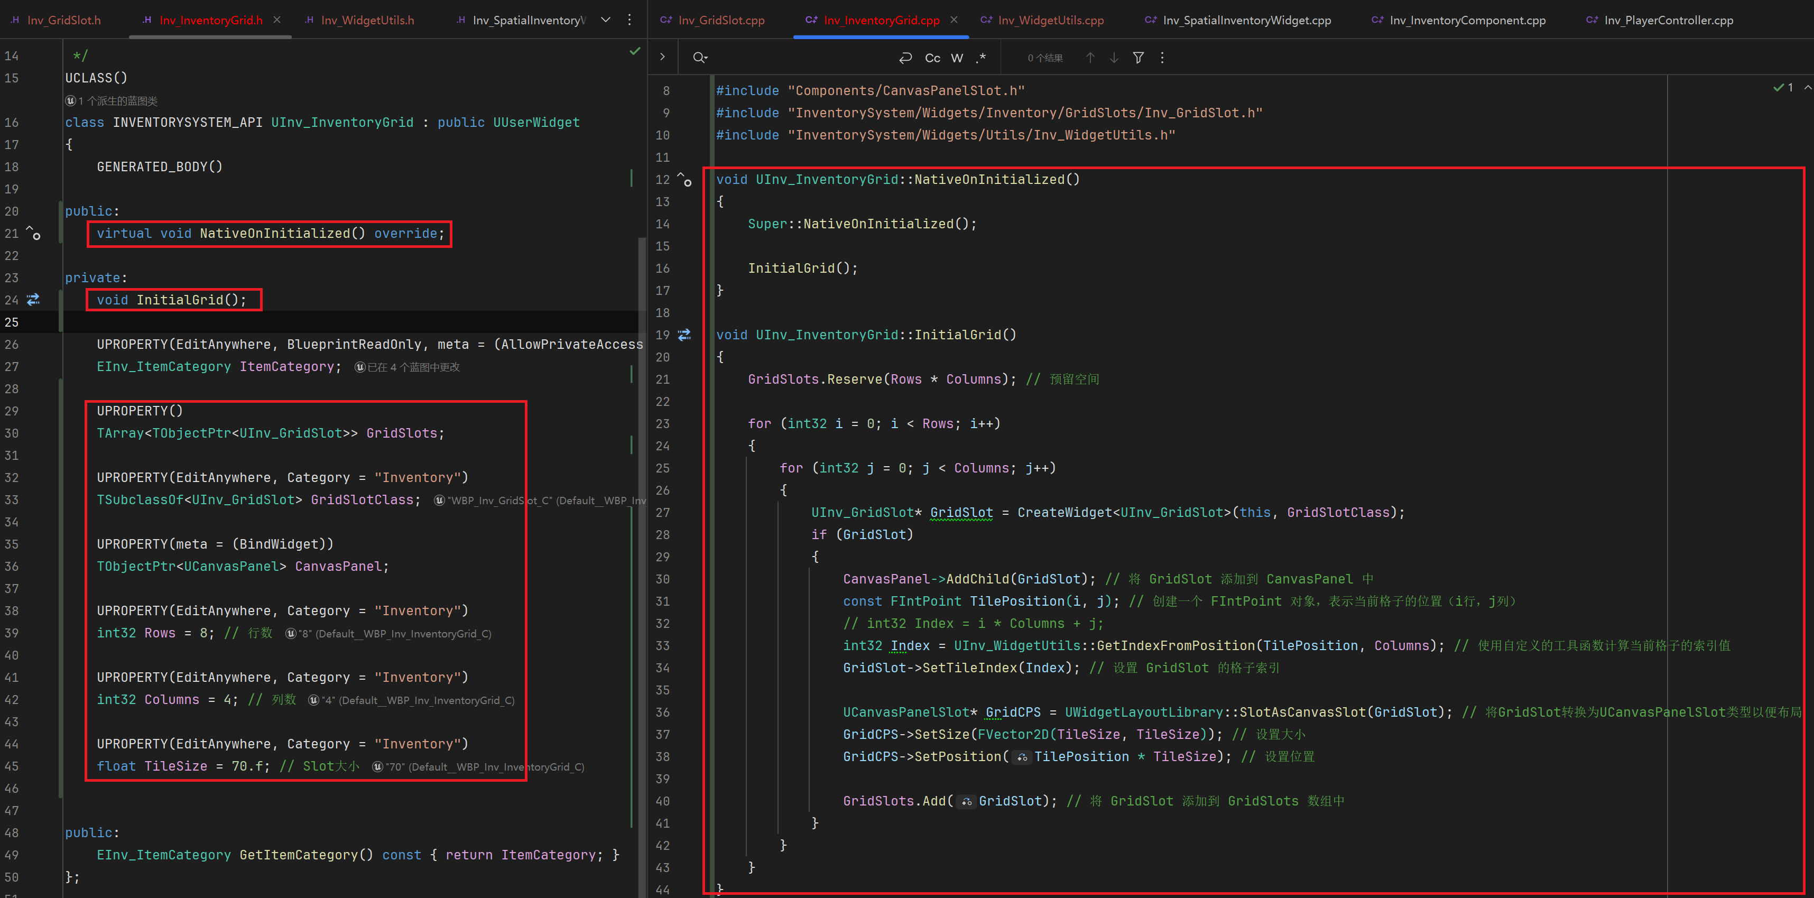Click navigate-to-definition gutter icon beside InitialGrid declaration
Screen dimensions: 1814x898
click(x=33, y=299)
